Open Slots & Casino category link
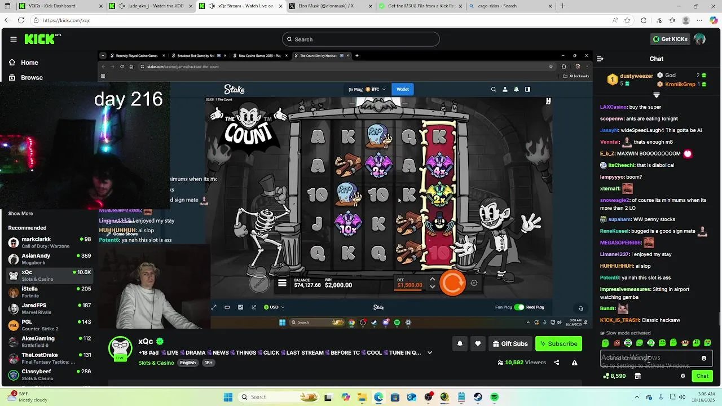The width and height of the screenshot is (722, 406). click(x=156, y=363)
